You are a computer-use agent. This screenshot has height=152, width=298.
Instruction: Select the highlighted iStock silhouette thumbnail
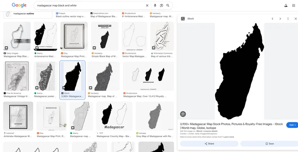coord(72,76)
